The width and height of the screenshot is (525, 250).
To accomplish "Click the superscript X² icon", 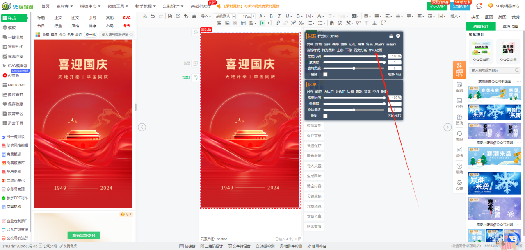I will click(x=294, y=23).
